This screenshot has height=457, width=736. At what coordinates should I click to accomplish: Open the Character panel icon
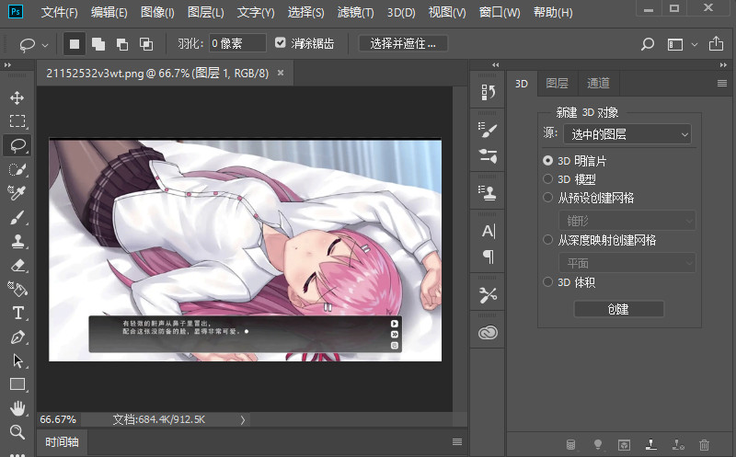pyautogui.click(x=488, y=231)
